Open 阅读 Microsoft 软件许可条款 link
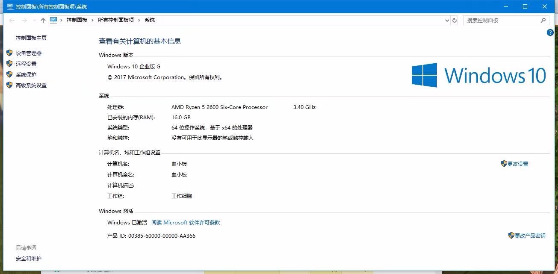Viewport: 558px width, 274px height. (x=186, y=223)
